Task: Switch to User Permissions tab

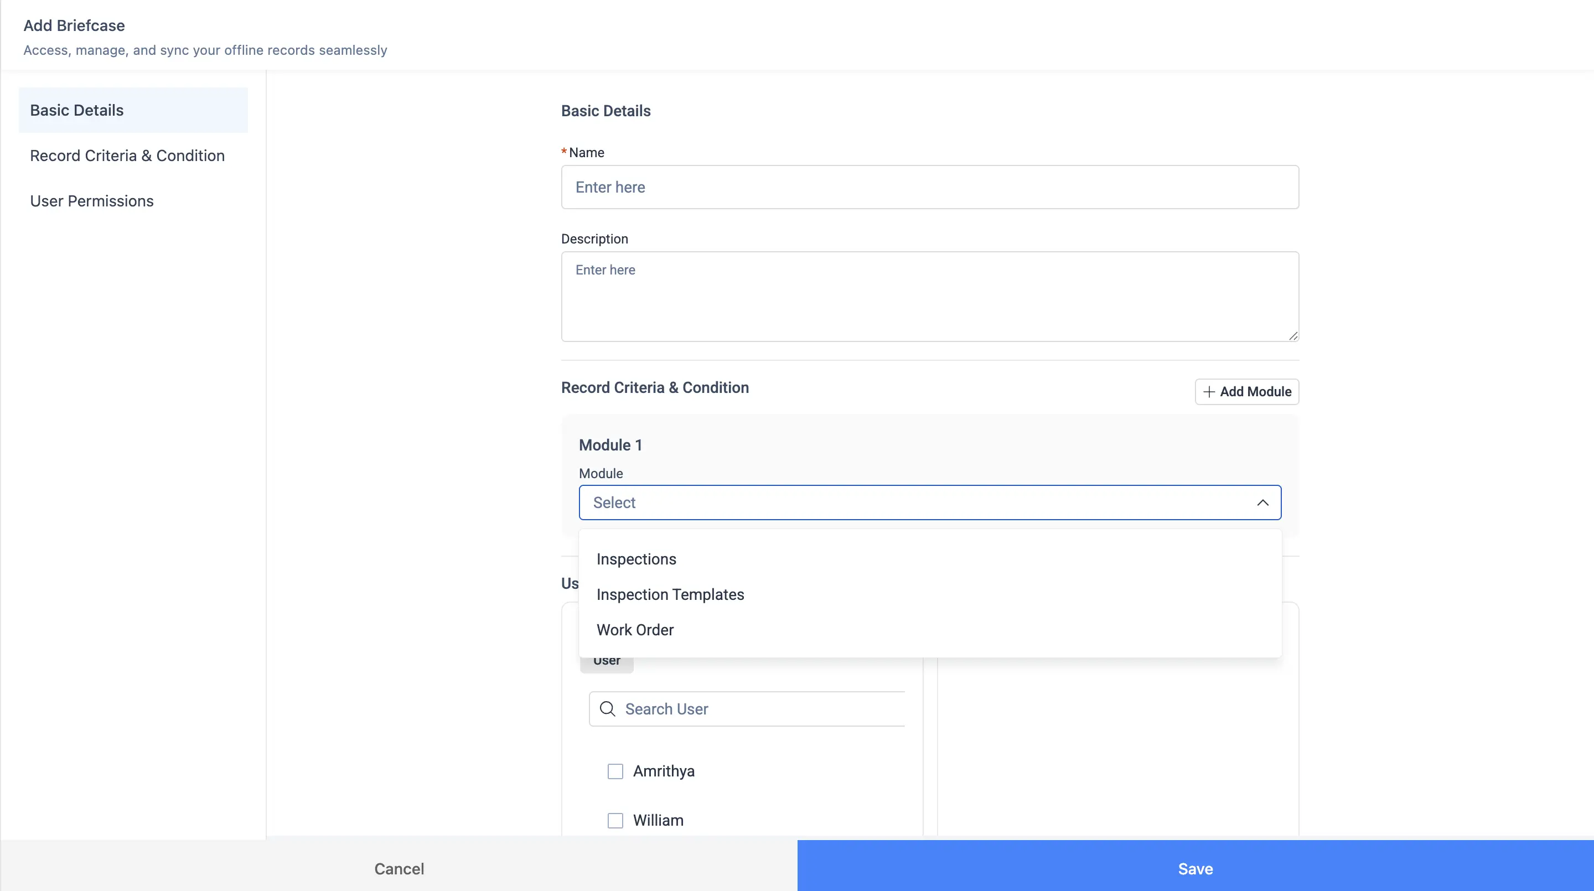Action: pyautogui.click(x=91, y=201)
